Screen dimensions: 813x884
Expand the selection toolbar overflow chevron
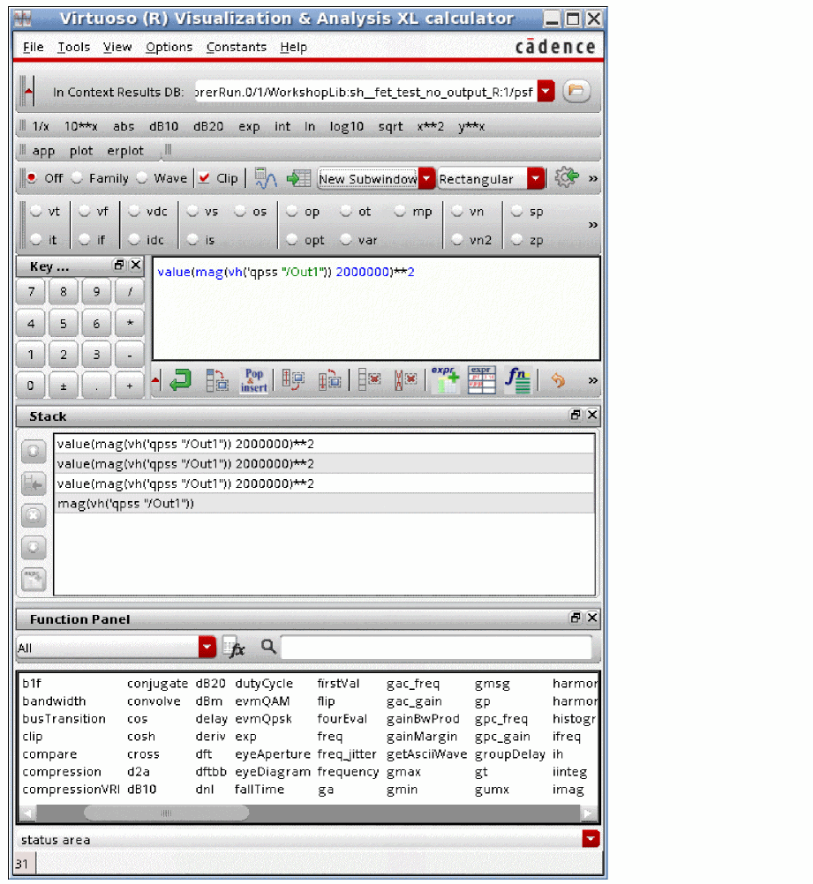pos(592,225)
